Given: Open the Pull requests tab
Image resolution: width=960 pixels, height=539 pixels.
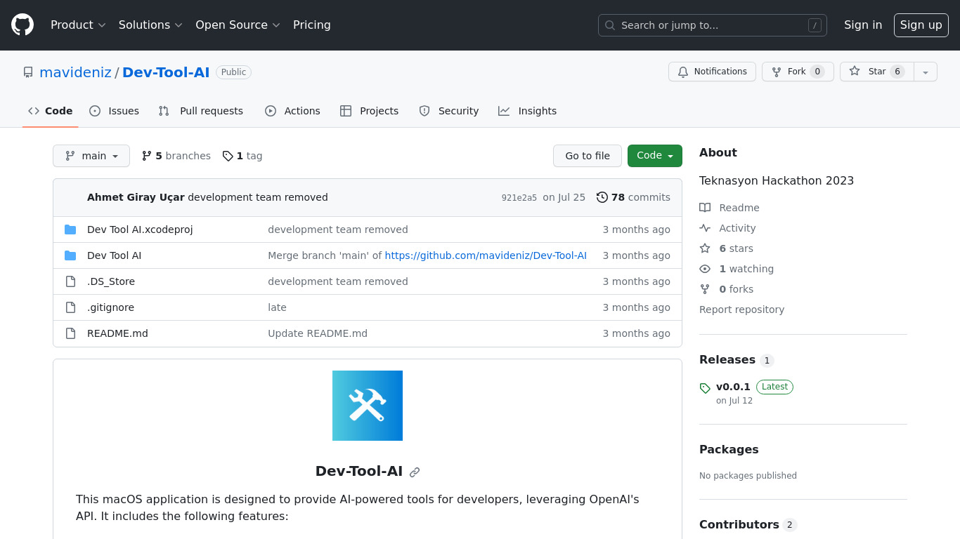Looking at the screenshot, I should [x=201, y=111].
